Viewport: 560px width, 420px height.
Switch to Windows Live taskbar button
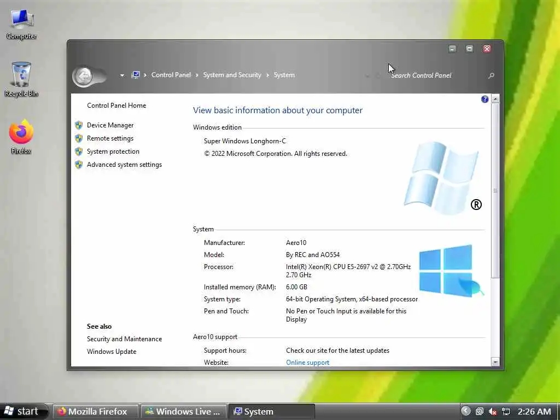[183, 411]
